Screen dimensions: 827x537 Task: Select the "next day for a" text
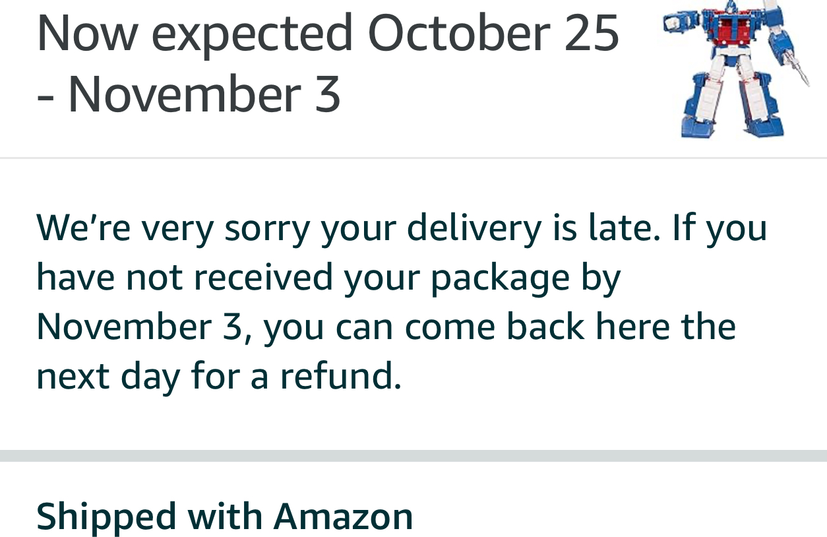(153, 376)
